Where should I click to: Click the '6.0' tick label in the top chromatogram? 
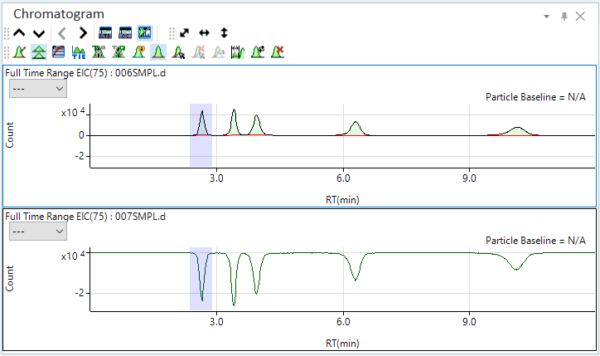coord(343,178)
